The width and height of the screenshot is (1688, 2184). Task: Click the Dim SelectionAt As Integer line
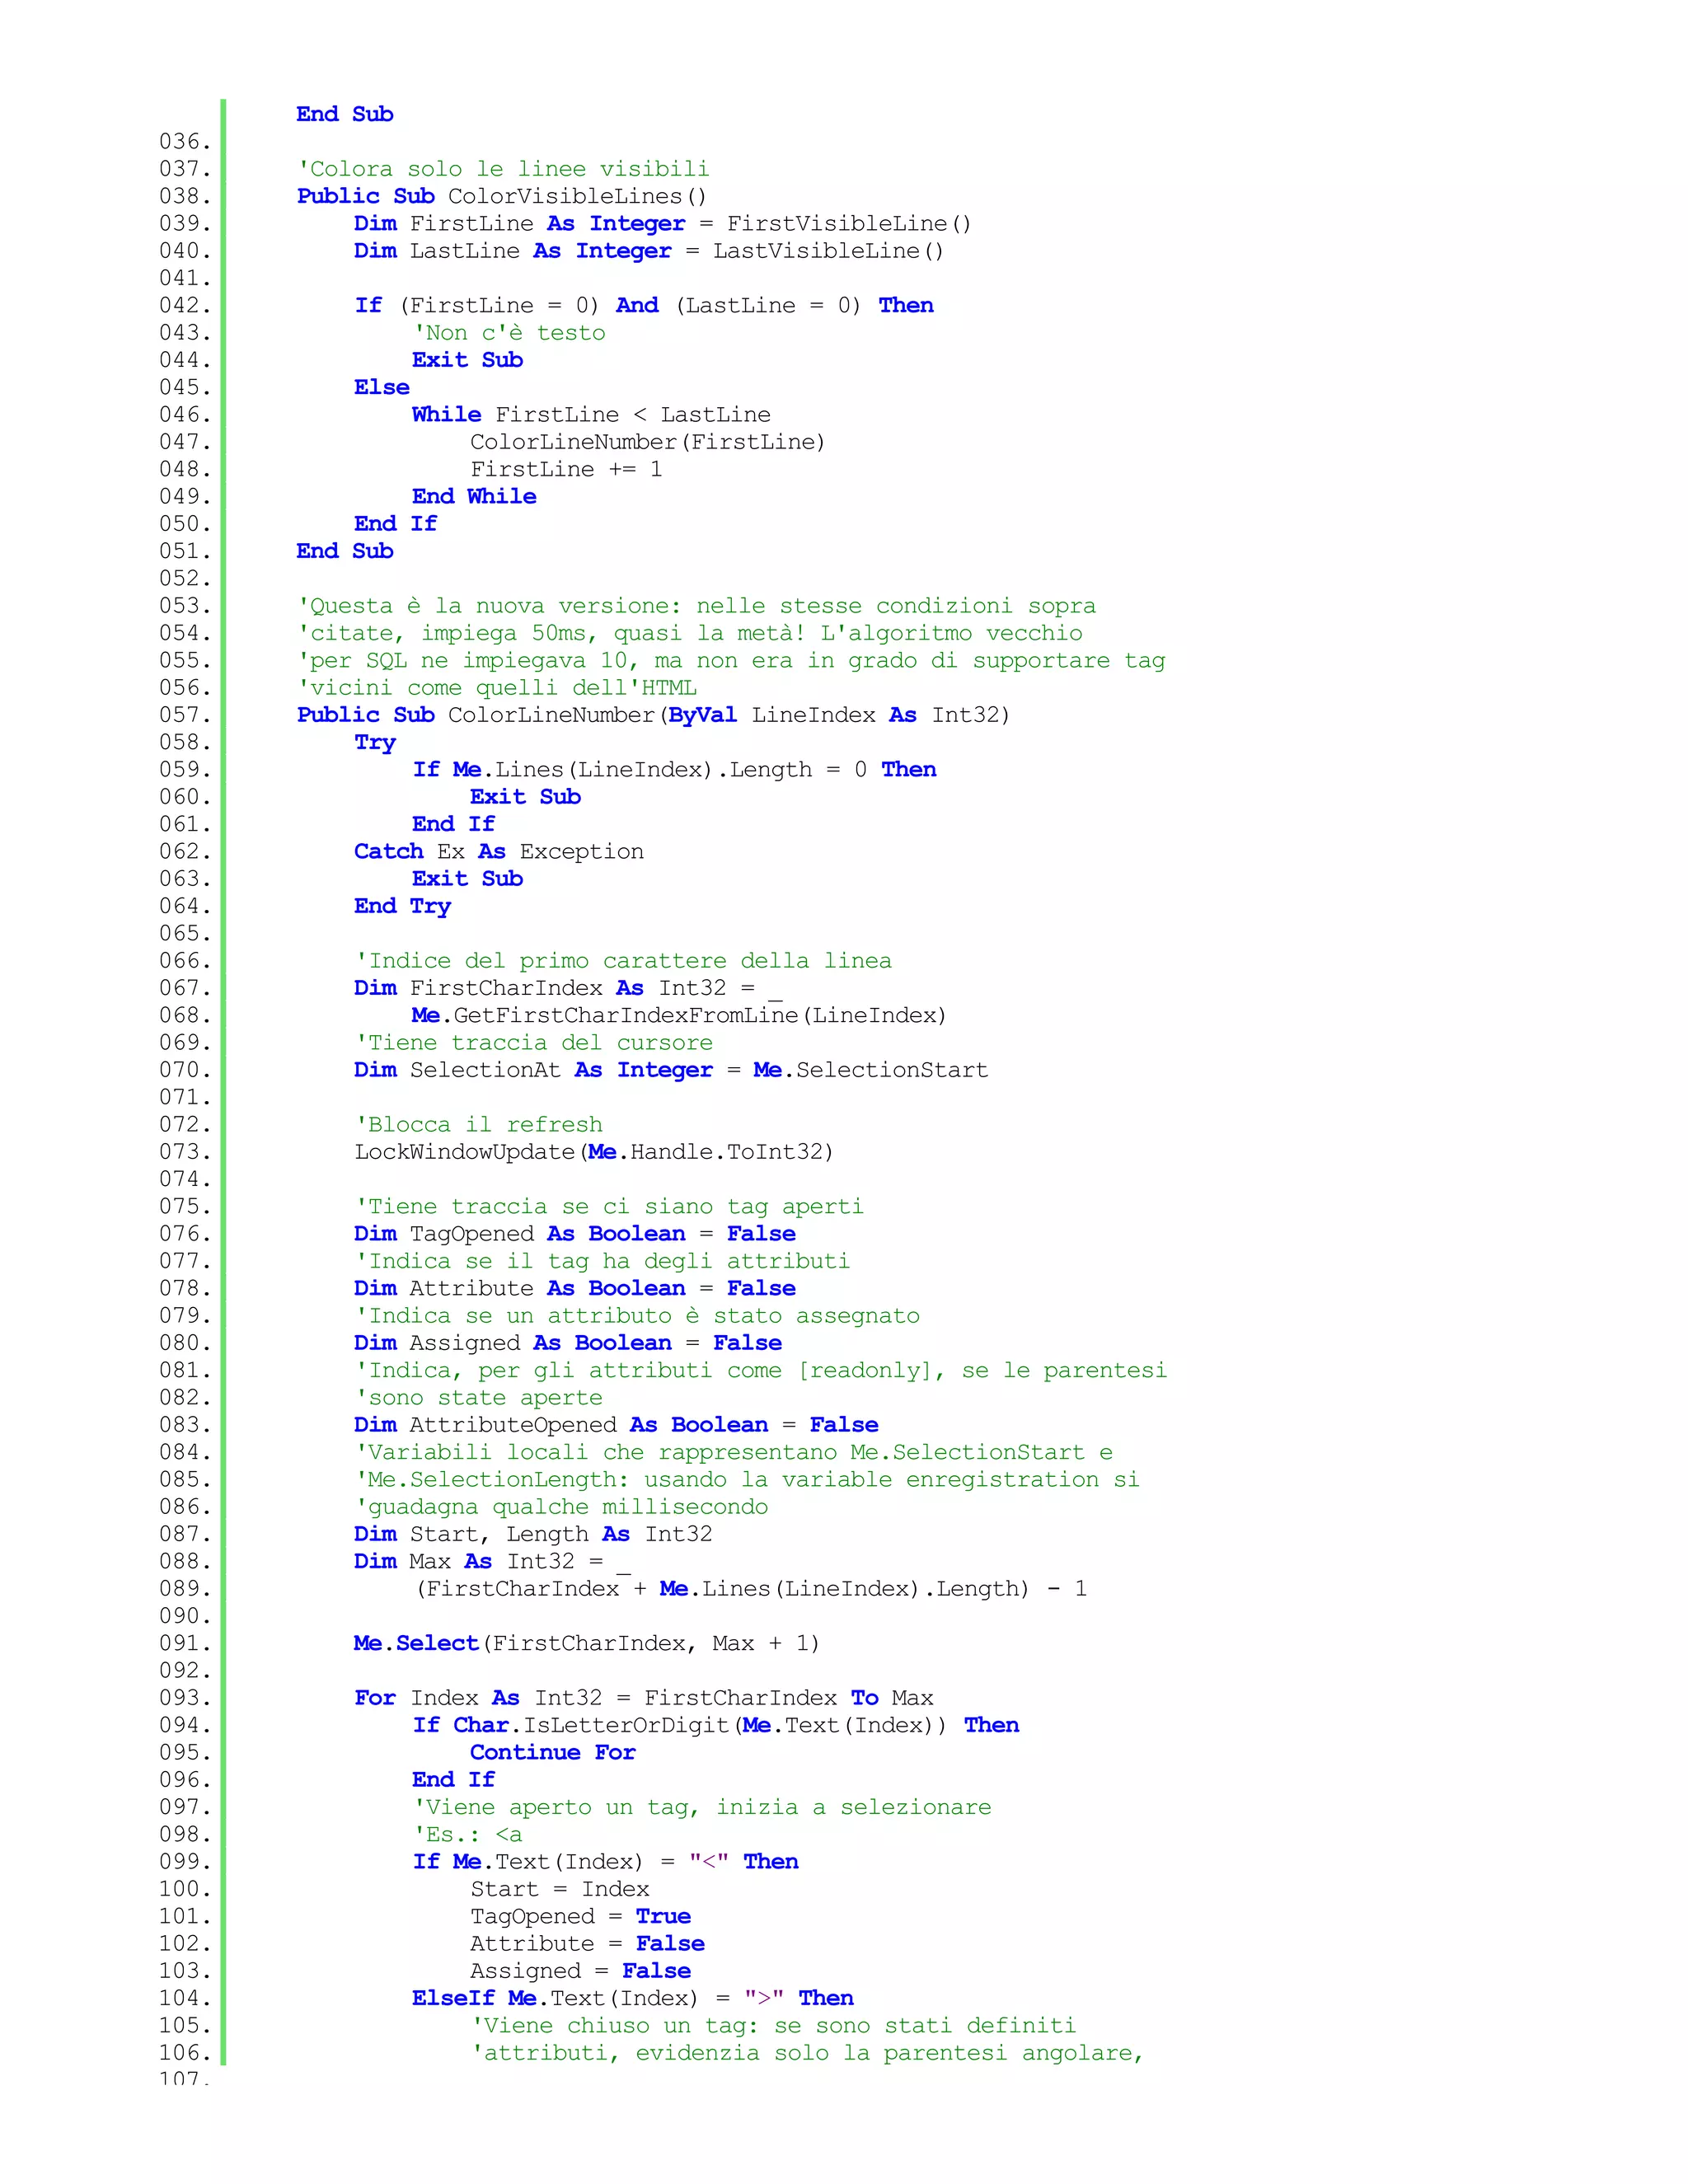(671, 1070)
